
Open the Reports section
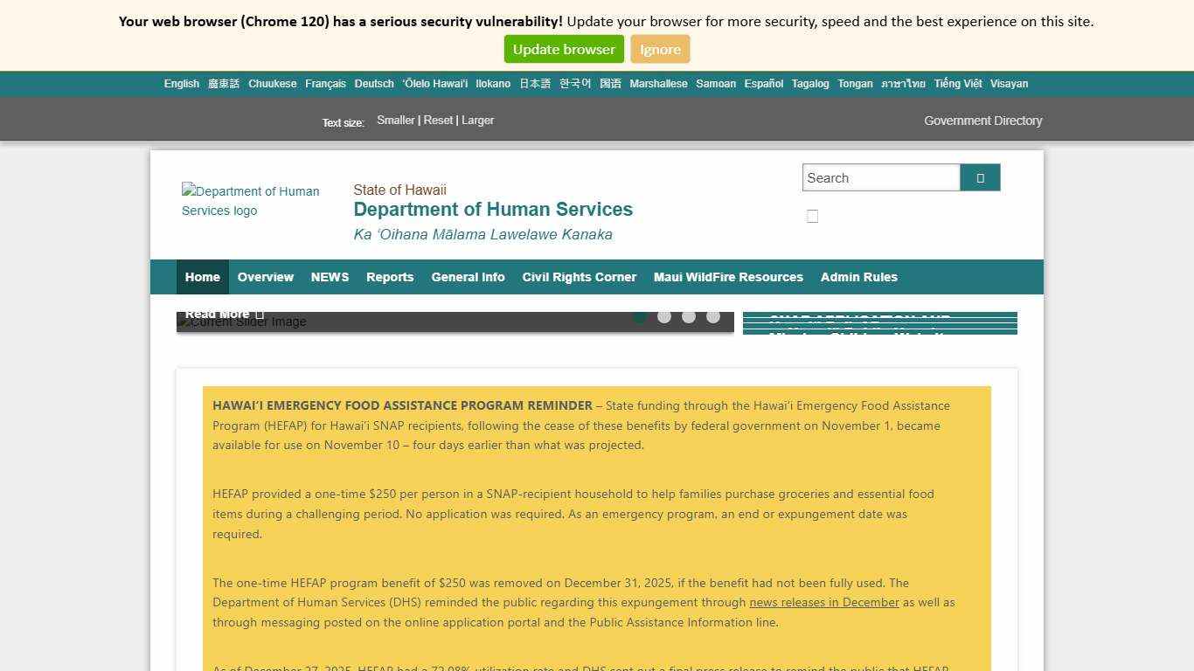coord(390,277)
